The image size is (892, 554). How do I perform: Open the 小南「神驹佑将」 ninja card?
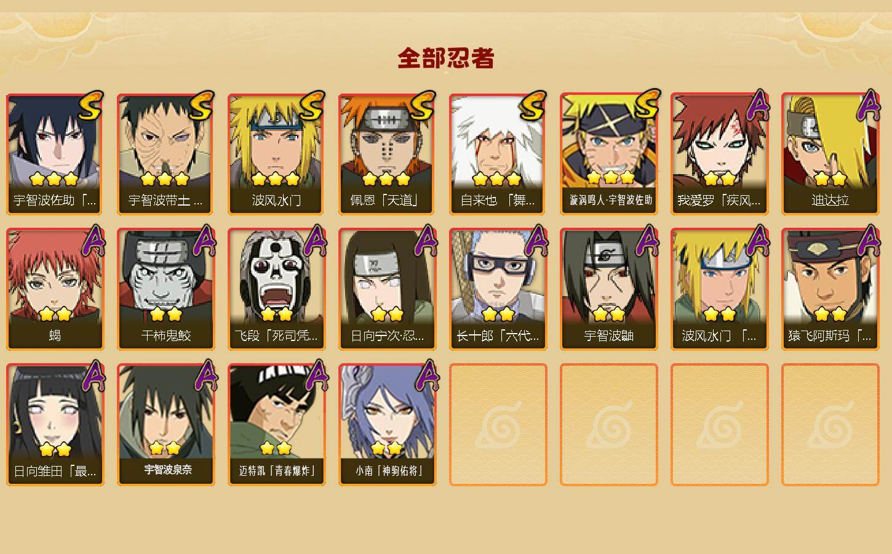pyautogui.click(x=387, y=425)
